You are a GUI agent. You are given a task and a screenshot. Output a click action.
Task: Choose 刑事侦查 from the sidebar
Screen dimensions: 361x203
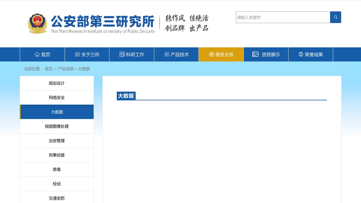point(57,155)
